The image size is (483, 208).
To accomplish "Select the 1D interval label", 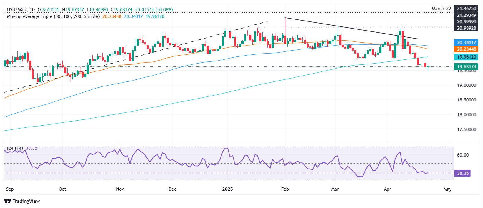I will (x=32, y=10).
